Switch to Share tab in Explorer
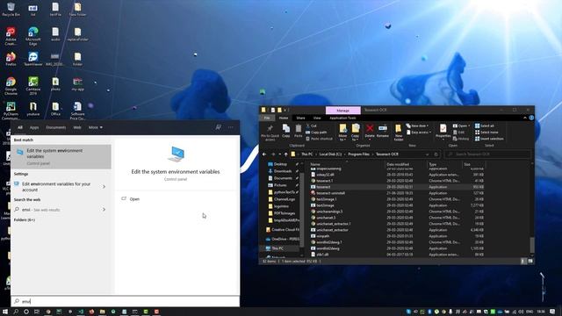The image size is (562, 316). point(300,118)
